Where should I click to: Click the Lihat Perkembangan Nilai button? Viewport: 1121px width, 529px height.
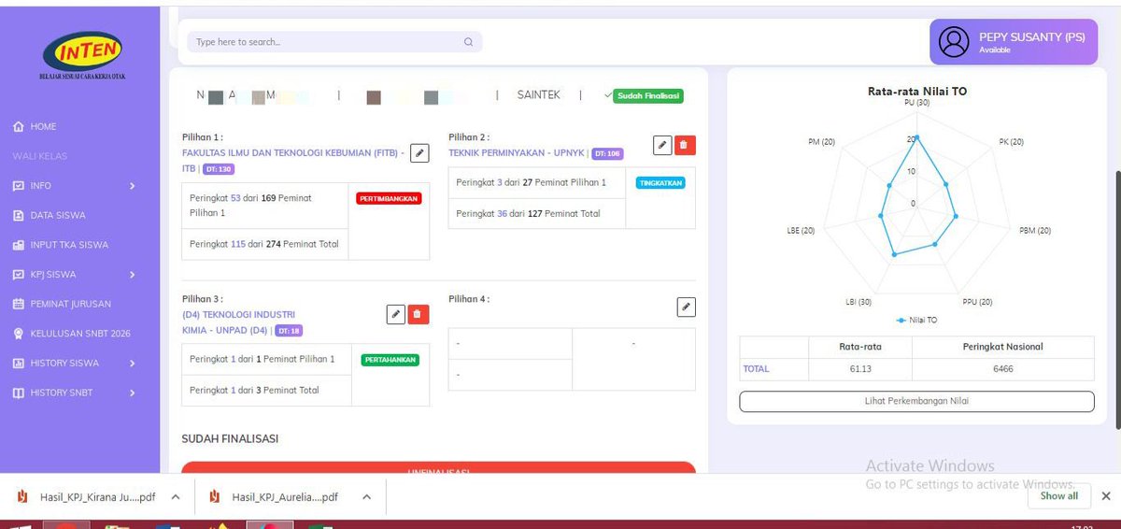916,401
